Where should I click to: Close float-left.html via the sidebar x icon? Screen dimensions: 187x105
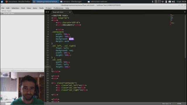pos(2,14)
